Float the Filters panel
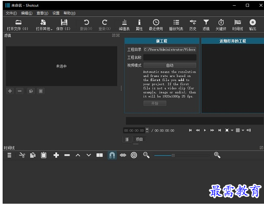Image resolution: width=264 pixels, height=205 pixels. point(114,35)
